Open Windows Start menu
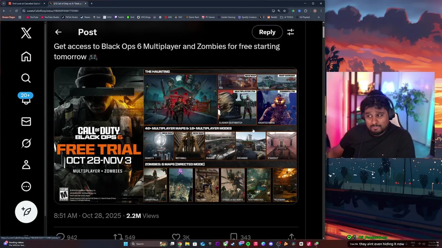The width and height of the screenshot is (442, 248). click(x=126, y=244)
